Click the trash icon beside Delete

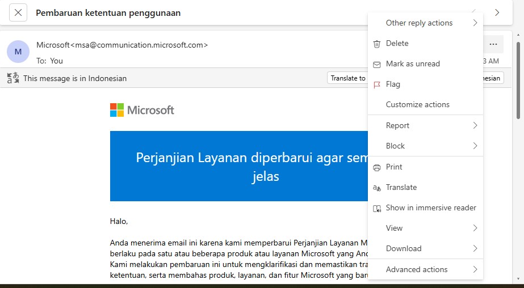(376, 44)
